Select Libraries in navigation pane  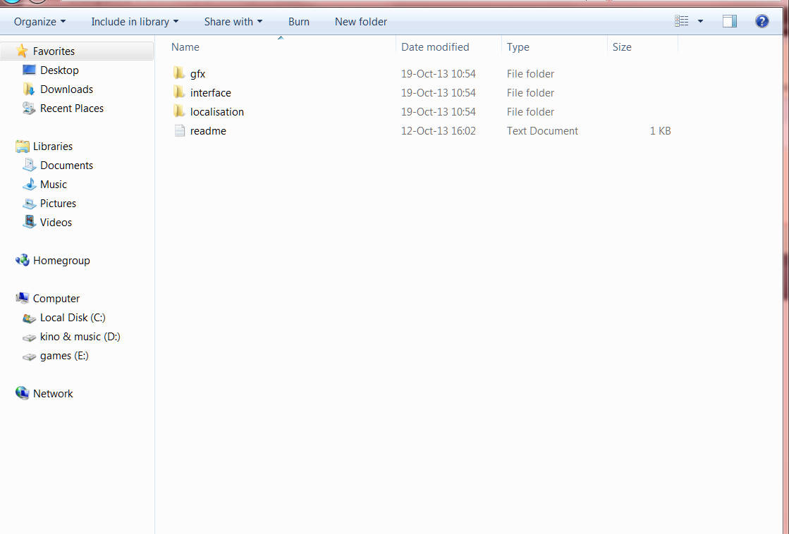pyautogui.click(x=53, y=147)
